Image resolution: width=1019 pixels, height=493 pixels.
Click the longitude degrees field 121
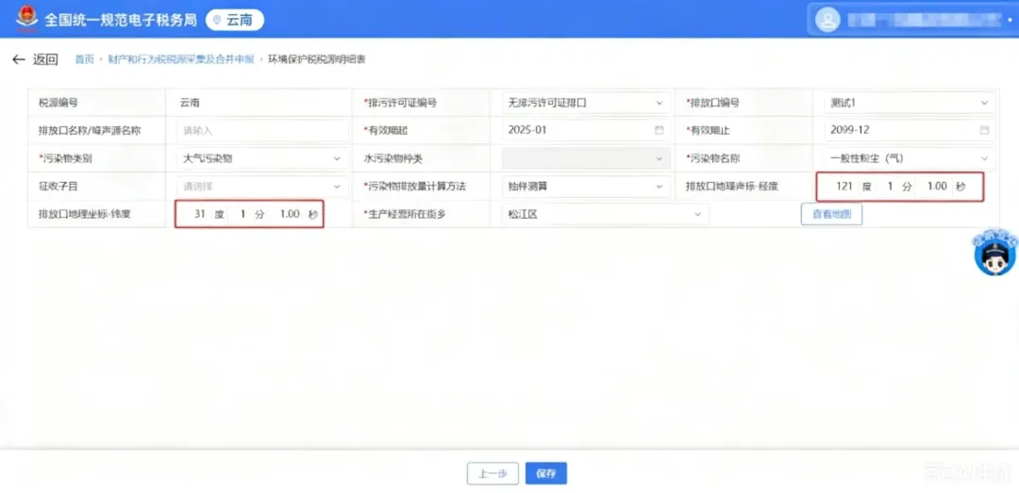[843, 187]
